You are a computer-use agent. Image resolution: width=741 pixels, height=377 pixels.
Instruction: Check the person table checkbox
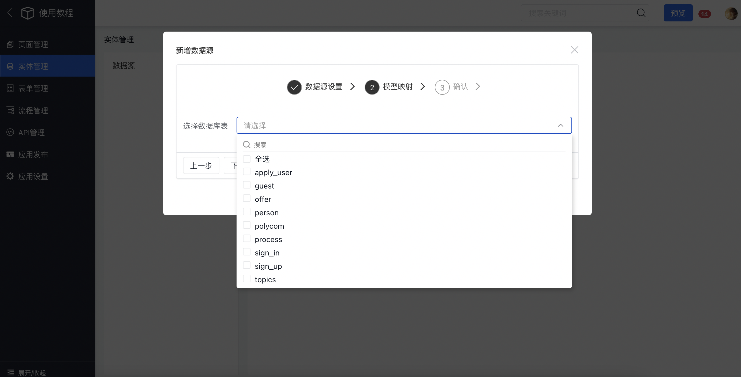(x=247, y=212)
